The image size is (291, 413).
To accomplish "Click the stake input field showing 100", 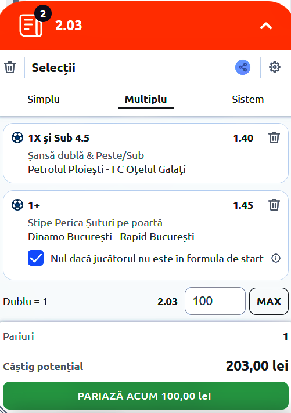I will [215, 301].
